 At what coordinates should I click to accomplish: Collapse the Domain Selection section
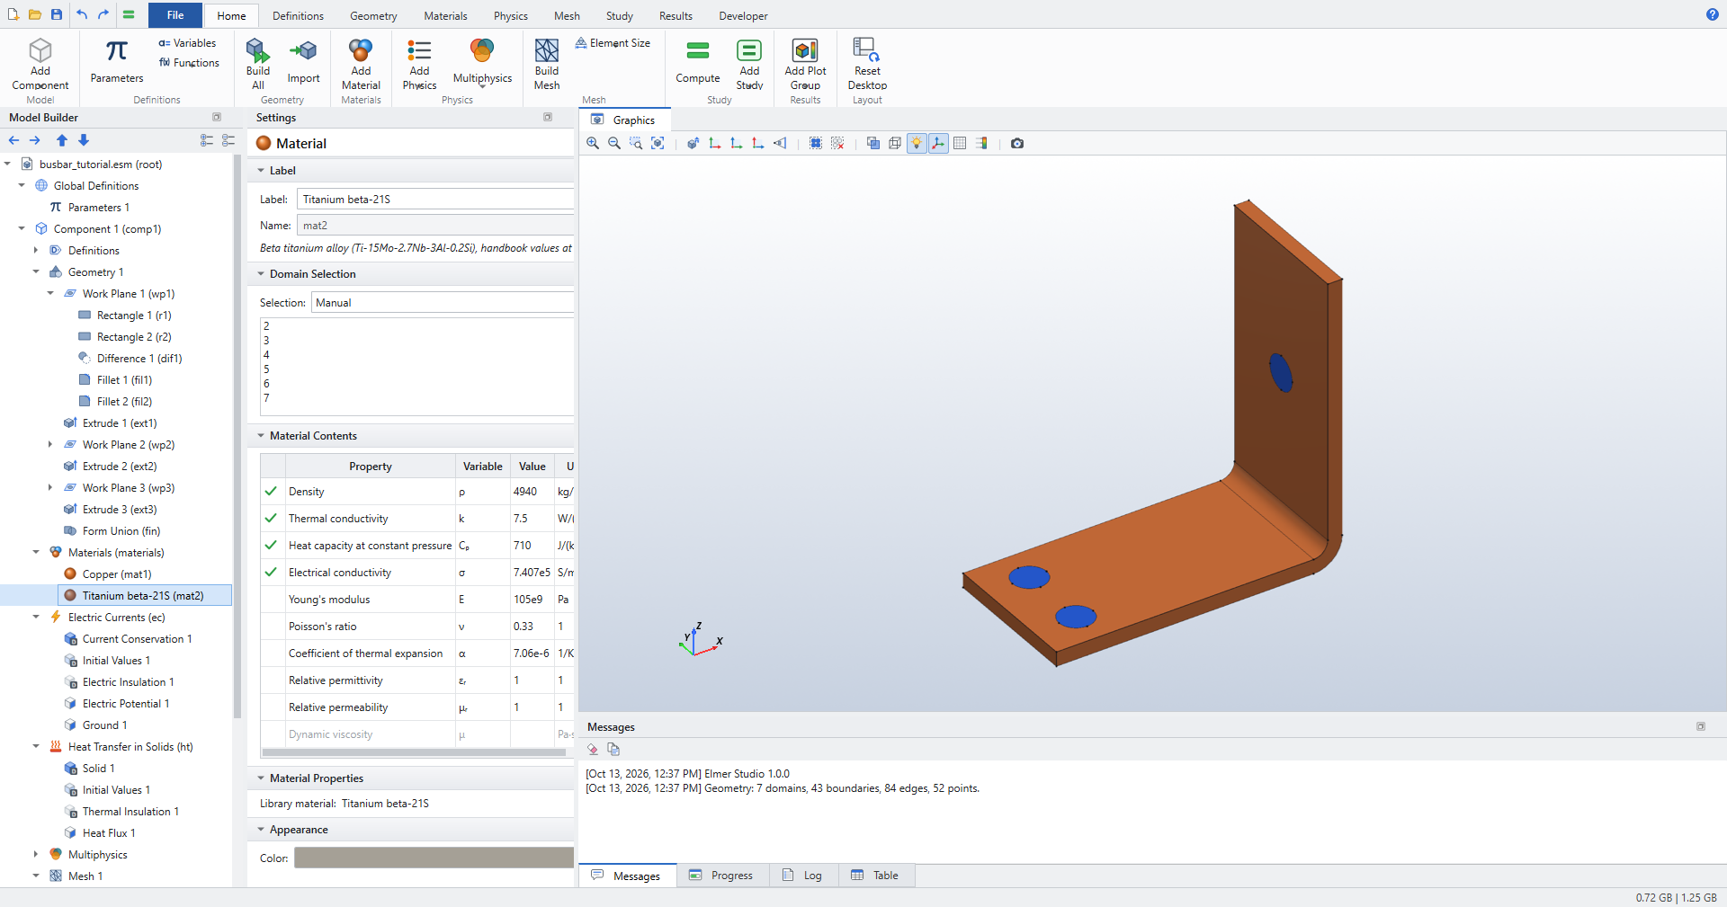point(261,273)
